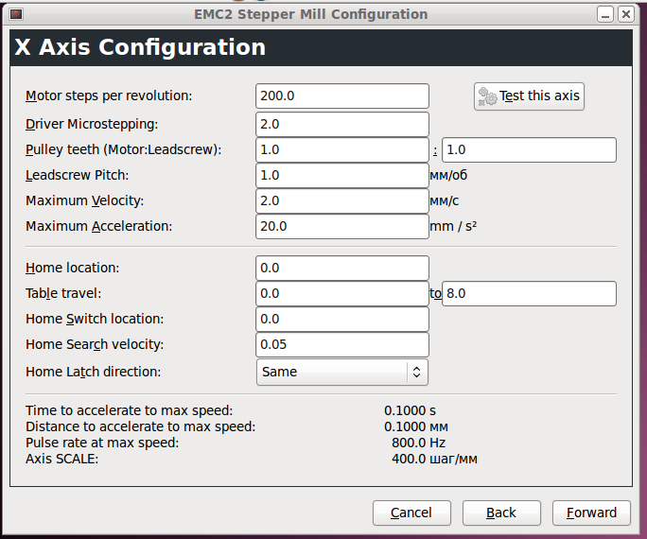Click the Home location input field

click(342, 269)
